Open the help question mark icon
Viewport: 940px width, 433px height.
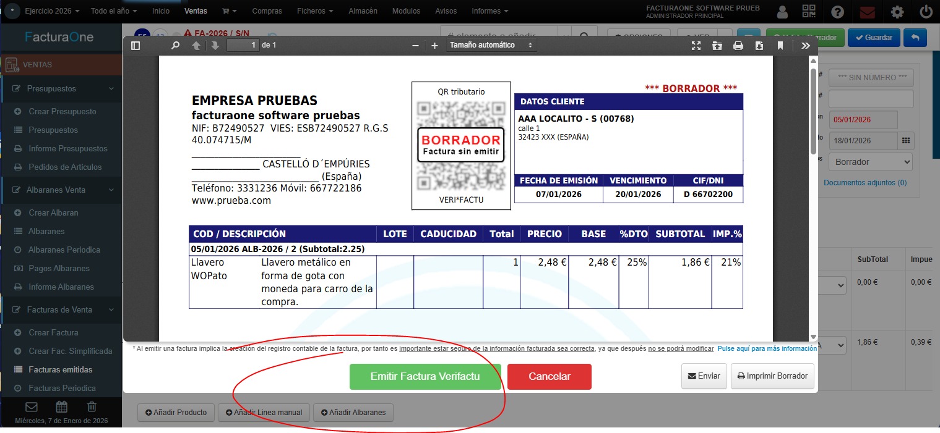838,12
